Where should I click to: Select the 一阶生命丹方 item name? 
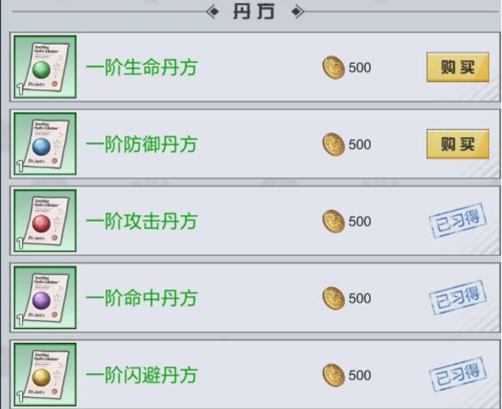142,67
